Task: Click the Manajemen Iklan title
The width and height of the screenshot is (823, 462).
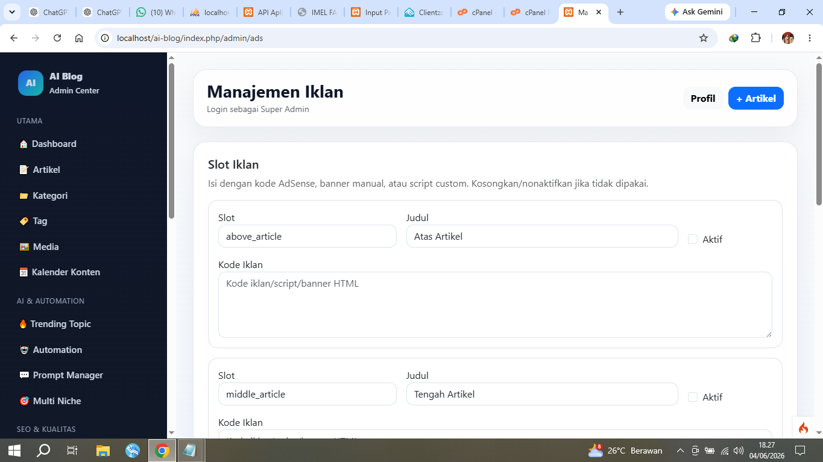Action: pyautogui.click(x=275, y=92)
